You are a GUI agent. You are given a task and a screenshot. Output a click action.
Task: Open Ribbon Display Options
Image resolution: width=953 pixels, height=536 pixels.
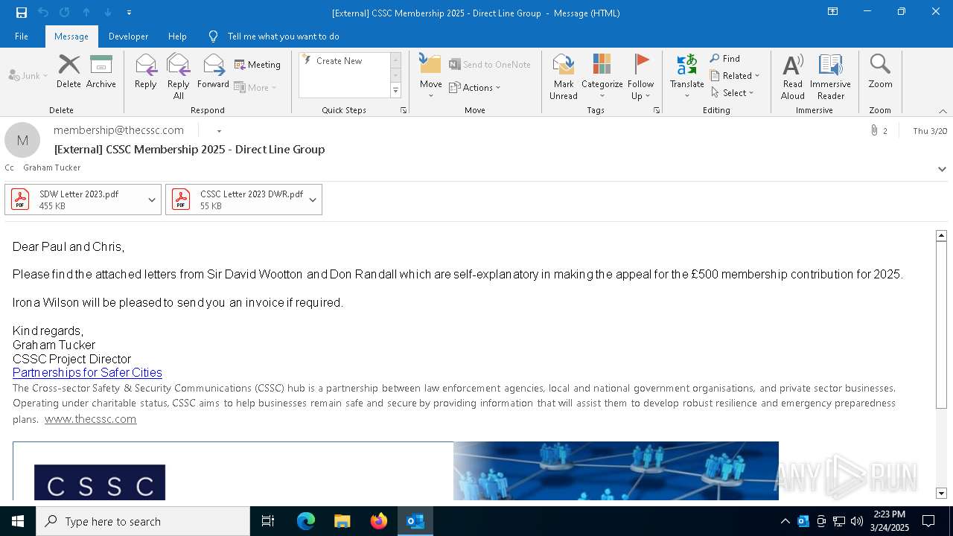coord(832,12)
